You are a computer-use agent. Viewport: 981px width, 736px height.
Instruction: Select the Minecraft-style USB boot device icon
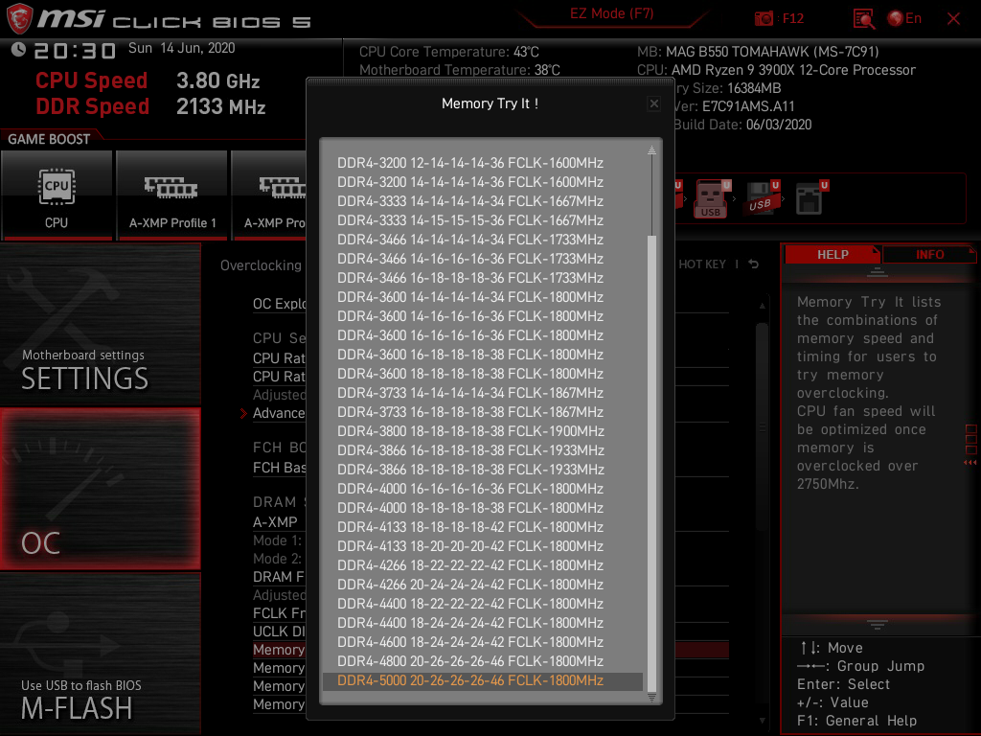711,199
